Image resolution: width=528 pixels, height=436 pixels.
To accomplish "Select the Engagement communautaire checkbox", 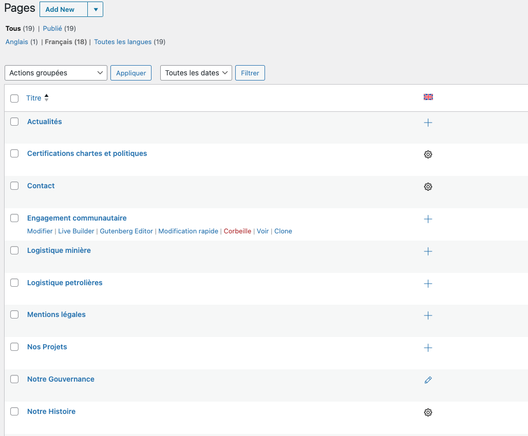I will click(14, 218).
